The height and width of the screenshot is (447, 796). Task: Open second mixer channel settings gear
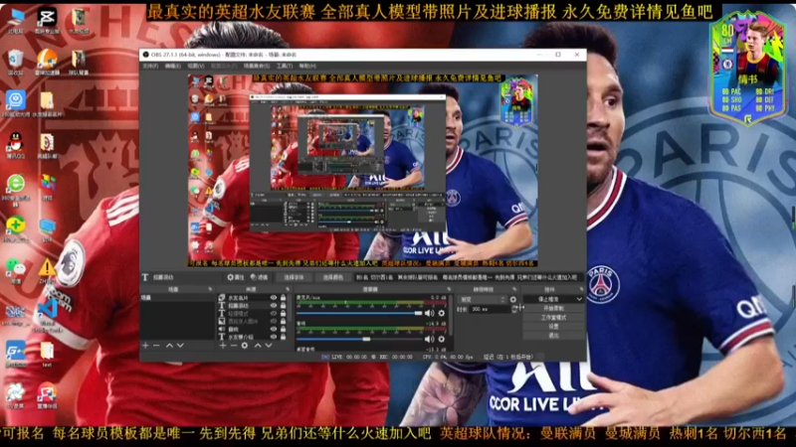[x=442, y=339]
